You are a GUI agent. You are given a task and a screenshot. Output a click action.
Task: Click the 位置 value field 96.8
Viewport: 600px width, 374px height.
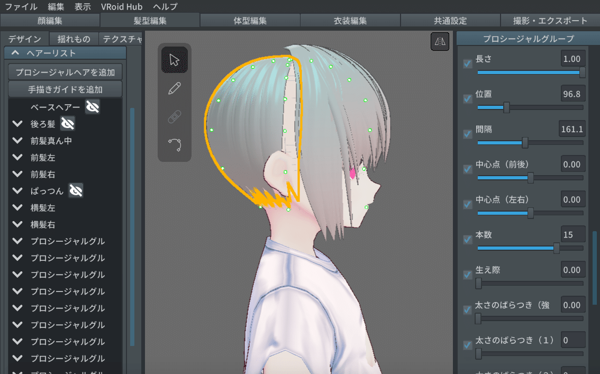[573, 94]
